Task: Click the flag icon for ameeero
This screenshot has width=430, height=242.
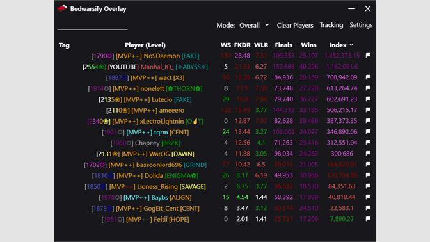Action: 368,109
